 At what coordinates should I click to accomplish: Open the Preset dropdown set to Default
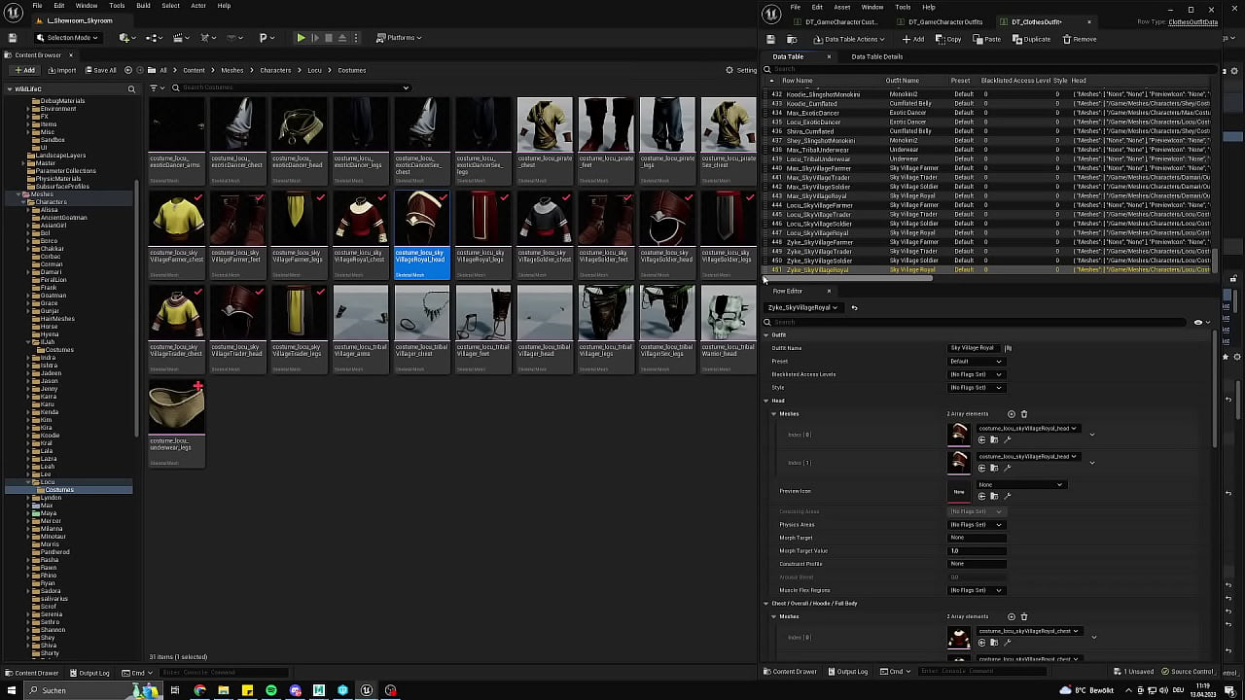(976, 362)
